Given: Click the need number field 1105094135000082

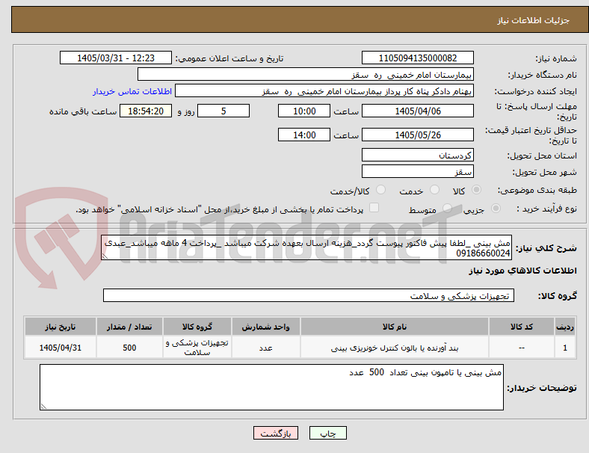Looking at the screenshot, I should coord(417,58).
